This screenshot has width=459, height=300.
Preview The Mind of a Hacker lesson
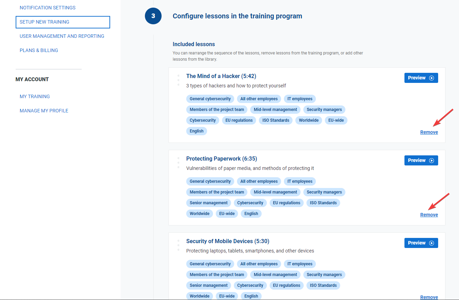[x=421, y=78]
